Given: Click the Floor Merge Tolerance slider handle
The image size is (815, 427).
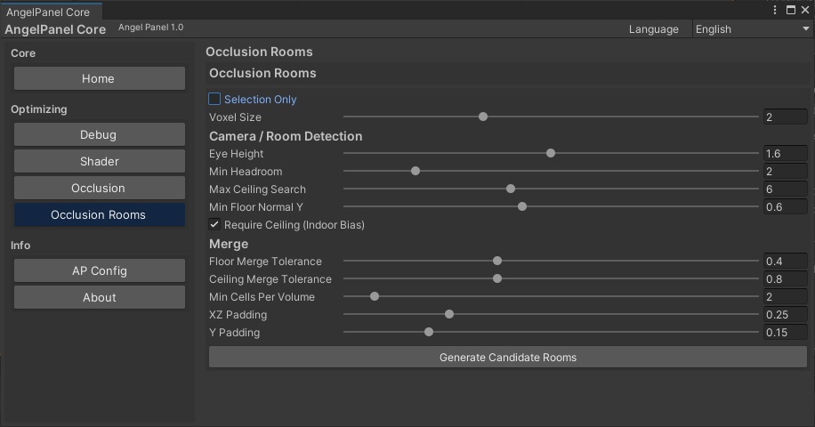Looking at the screenshot, I should coord(496,261).
